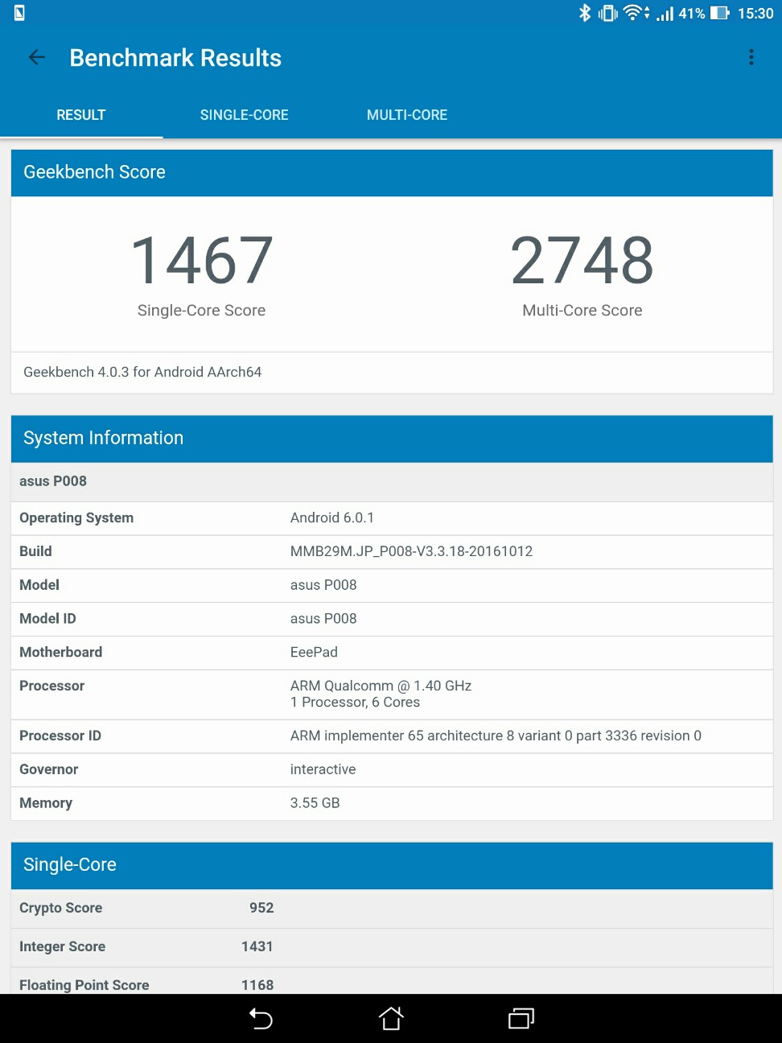Tap the Single-Core section header
Screen dimensions: 782x1043
392,865
